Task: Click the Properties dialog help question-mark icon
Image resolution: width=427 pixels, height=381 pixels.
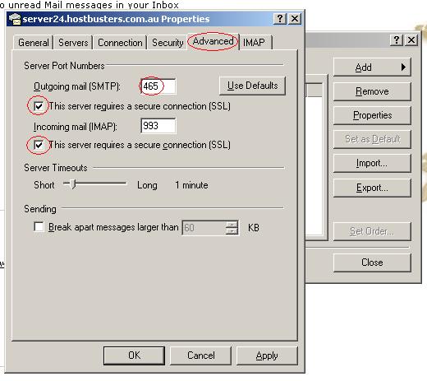Action: (280, 19)
